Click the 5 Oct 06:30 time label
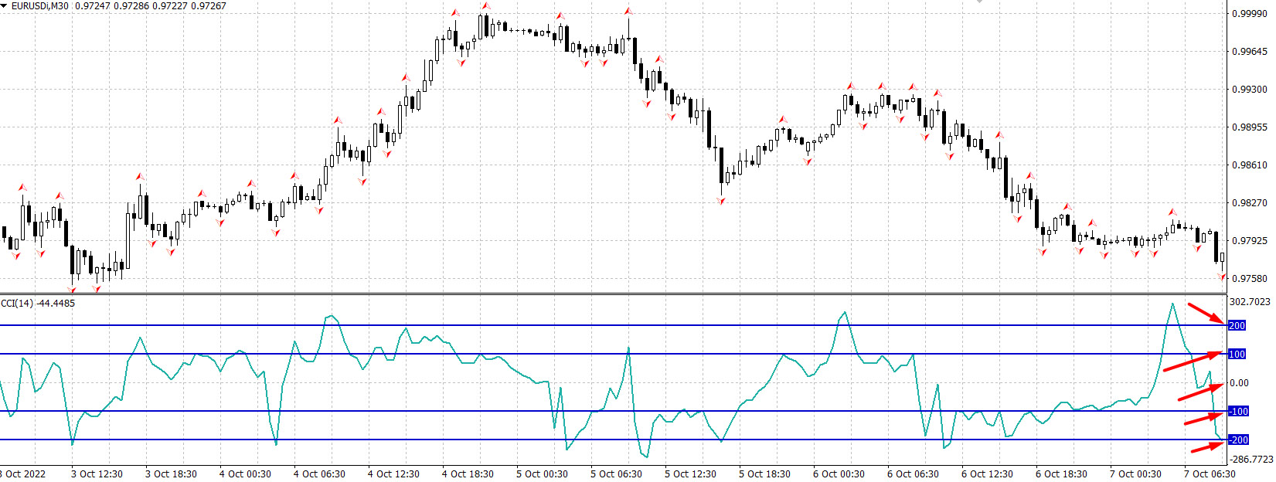The width and height of the screenshot is (1276, 482). click(x=616, y=474)
